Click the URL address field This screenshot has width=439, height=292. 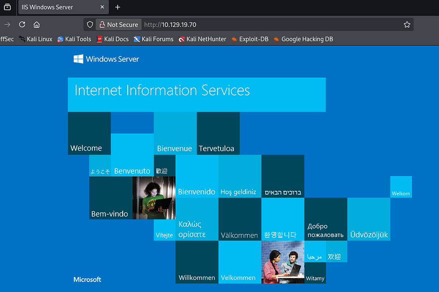(x=269, y=24)
